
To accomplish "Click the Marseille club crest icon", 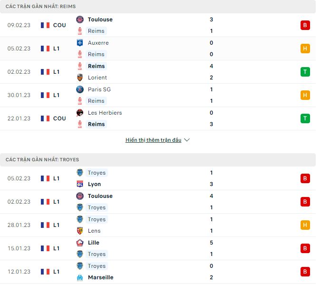I will (x=80, y=277).
